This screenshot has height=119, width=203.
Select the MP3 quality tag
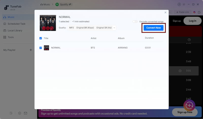(x=72, y=28)
